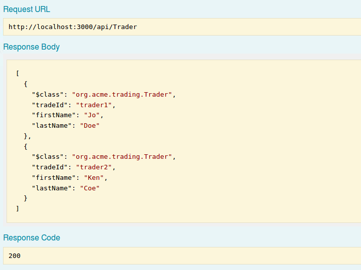Image resolution: width=361 pixels, height=270 pixels.
Task: Click the second "org.acme.trading.Trader" class value
Action: (x=122, y=156)
